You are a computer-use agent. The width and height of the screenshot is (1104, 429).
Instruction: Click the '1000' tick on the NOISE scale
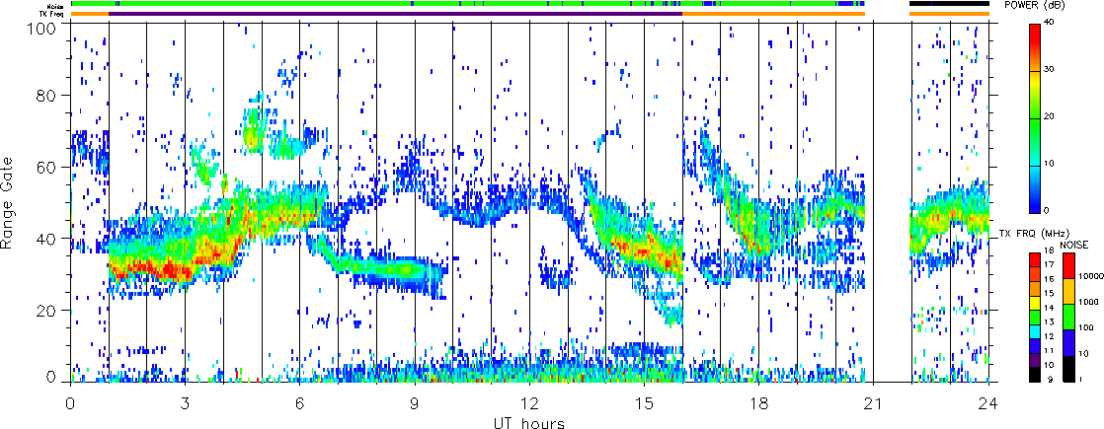point(1088,302)
